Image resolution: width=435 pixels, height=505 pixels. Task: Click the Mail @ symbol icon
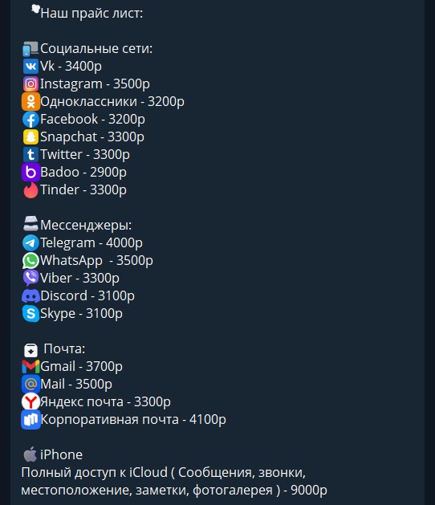(x=30, y=385)
